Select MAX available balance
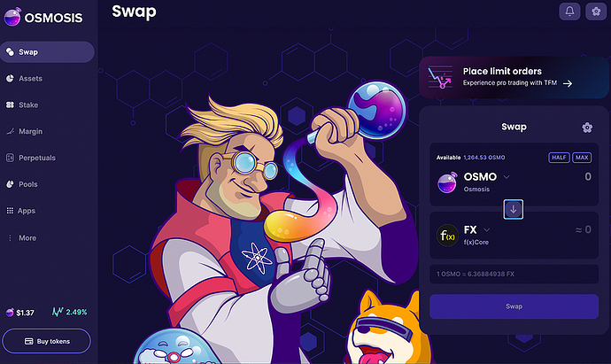The height and width of the screenshot is (364, 611). pos(582,158)
